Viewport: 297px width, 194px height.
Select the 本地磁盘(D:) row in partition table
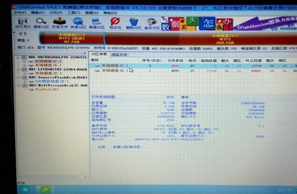point(193,71)
